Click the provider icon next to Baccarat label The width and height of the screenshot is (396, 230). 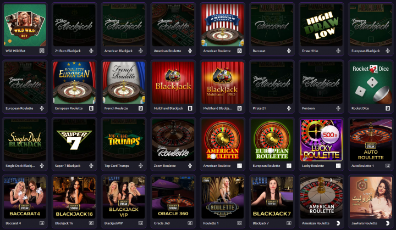pyautogui.click(x=289, y=51)
